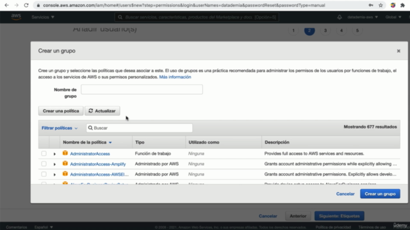Open the AdministratorAccess-Amplify policy link
The width and height of the screenshot is (410, 230).
tap(98, 164)
